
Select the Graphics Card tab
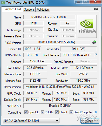[12, 9]
